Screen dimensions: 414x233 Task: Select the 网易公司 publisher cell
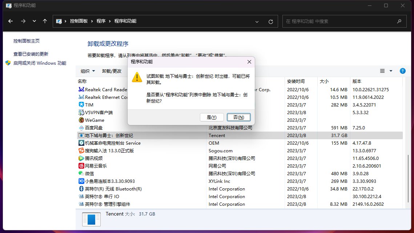(217, 166)
